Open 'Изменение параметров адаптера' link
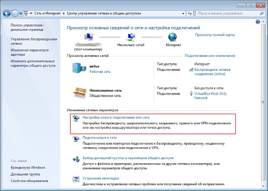This screenshot has width=268, height=191. [x=30, y=52]
